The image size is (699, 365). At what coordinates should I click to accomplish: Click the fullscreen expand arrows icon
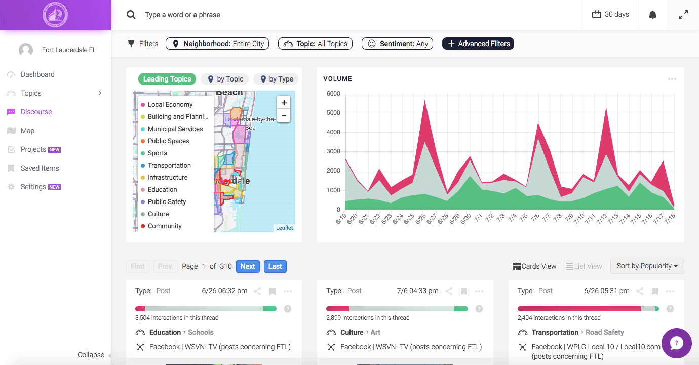click(683, 15)
